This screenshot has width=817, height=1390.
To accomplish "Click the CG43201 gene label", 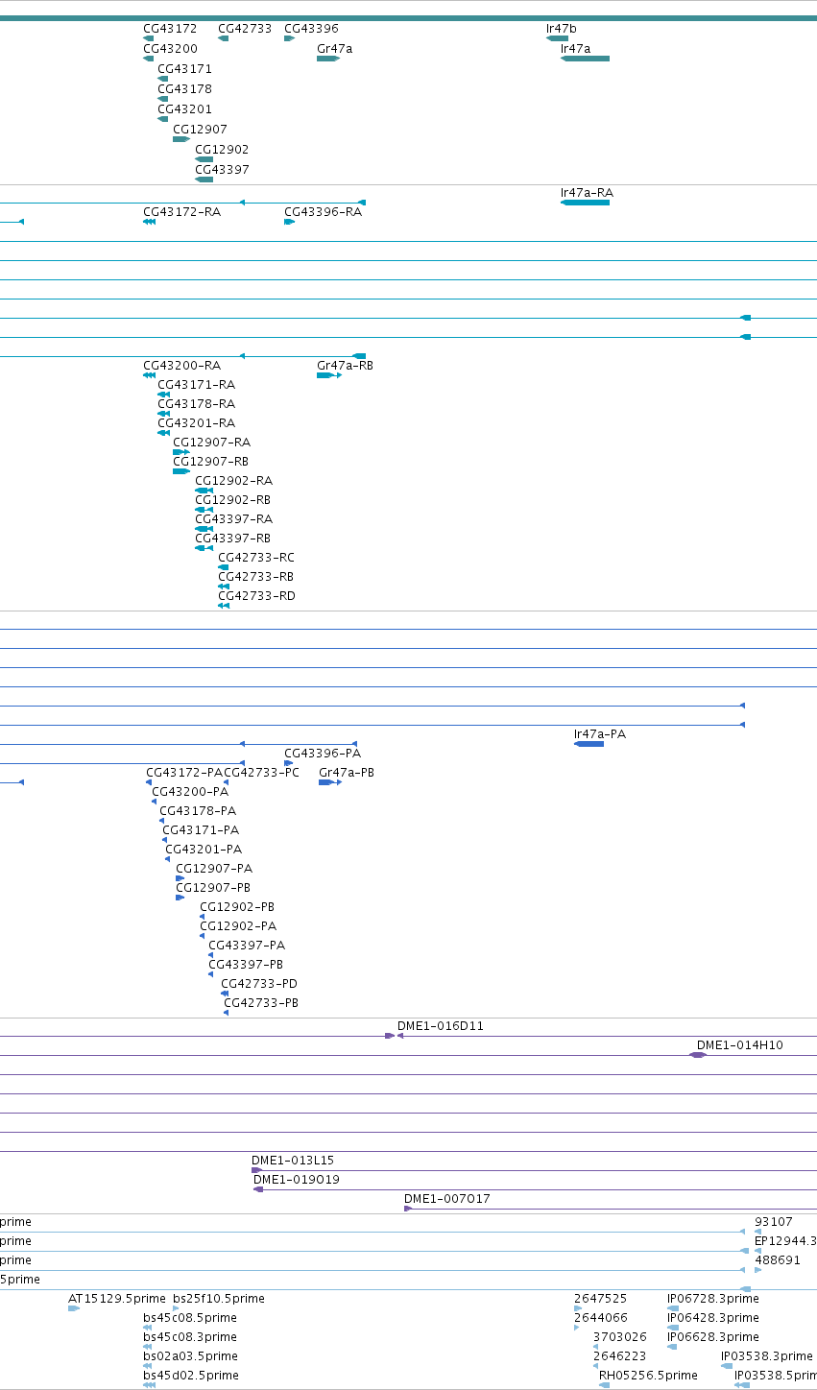I will (184, 109).
